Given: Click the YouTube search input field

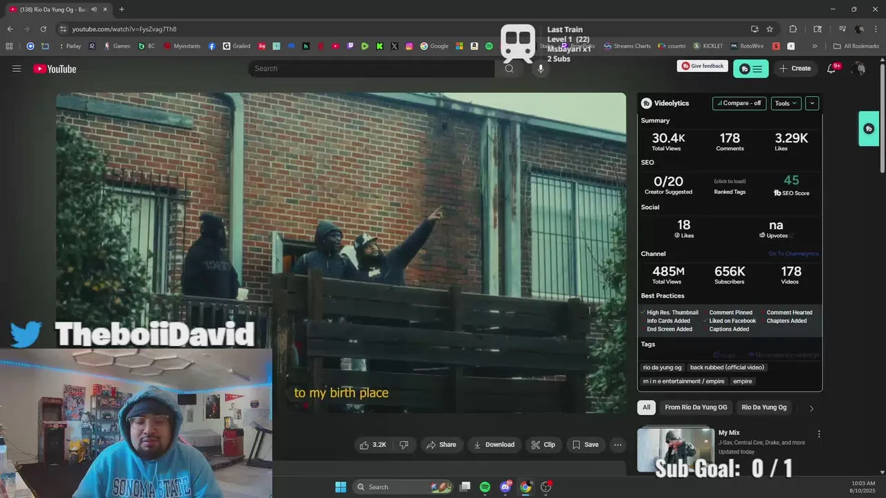Looking at the screenshot, I should coord(371,68).
